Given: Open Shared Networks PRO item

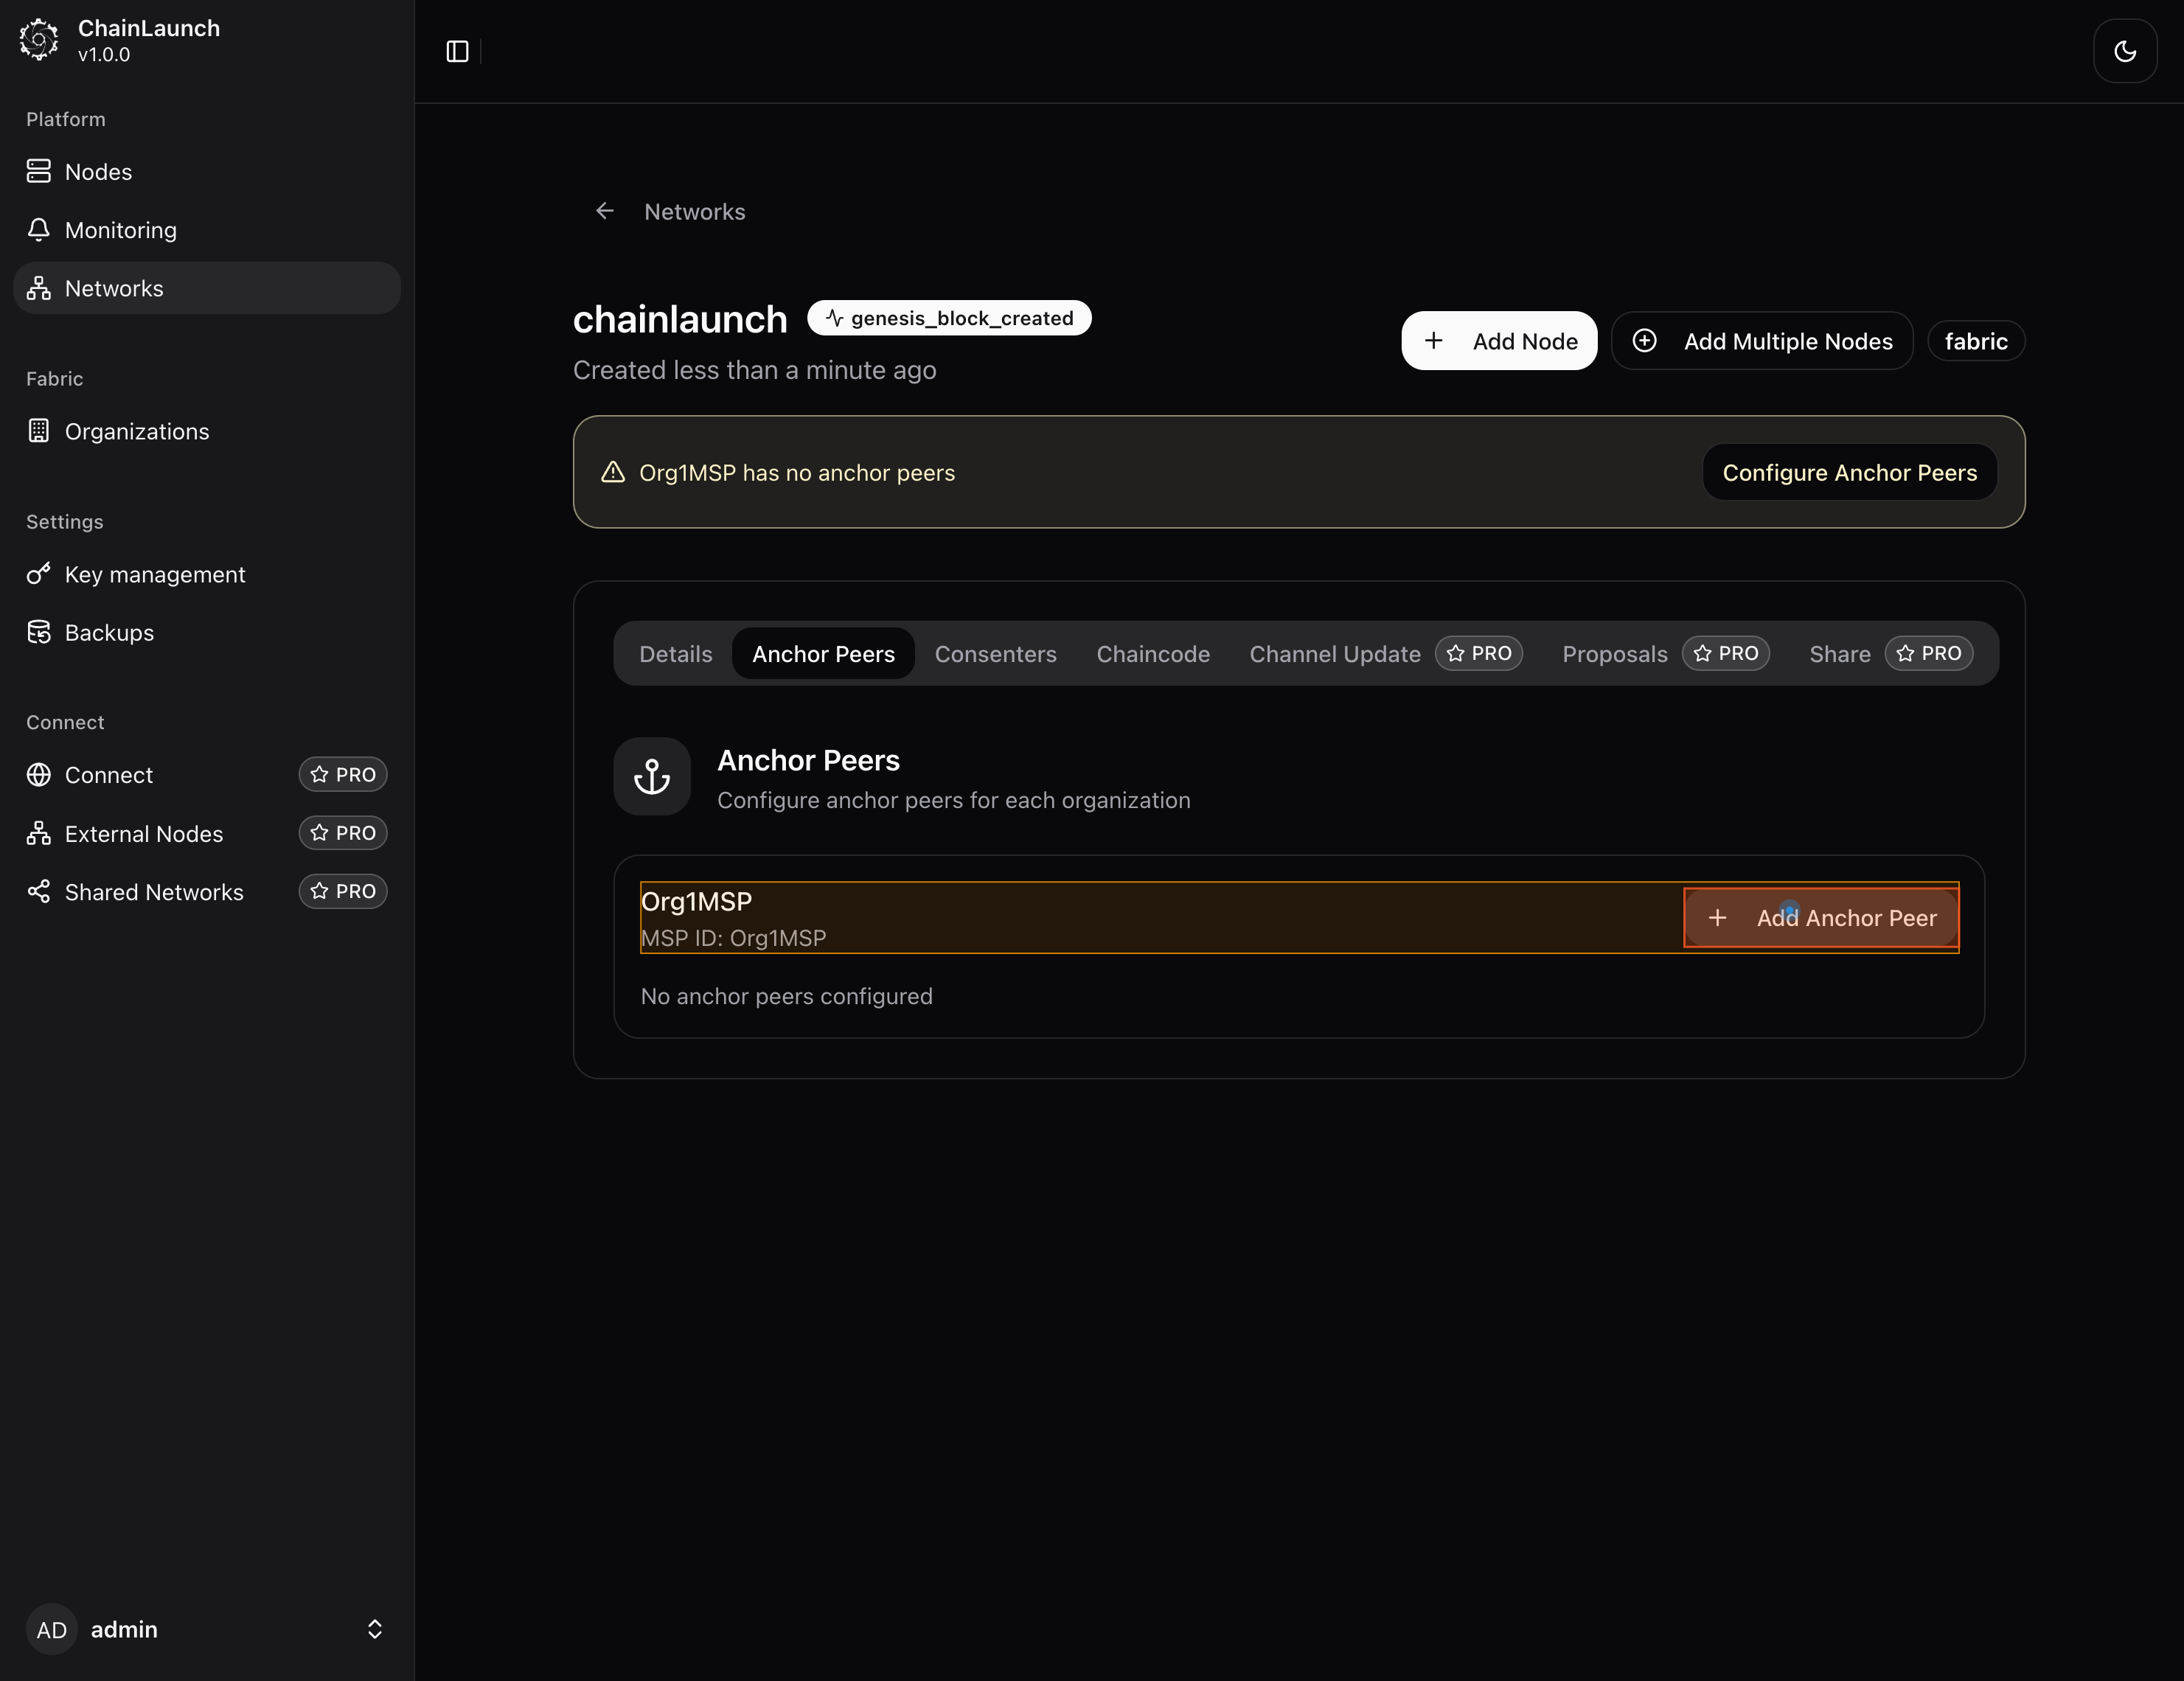Looking at the screenshot, I should [x=154, y=891].
